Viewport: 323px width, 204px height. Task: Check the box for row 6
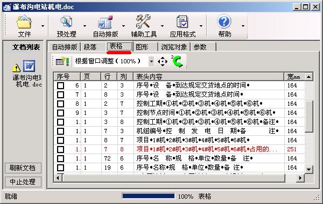pyautogui.click(x=60, y=85)
